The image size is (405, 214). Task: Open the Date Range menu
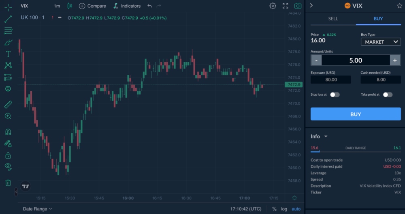point(37,209)
